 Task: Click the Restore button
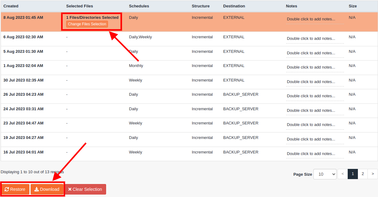click(x=15, y=189)
